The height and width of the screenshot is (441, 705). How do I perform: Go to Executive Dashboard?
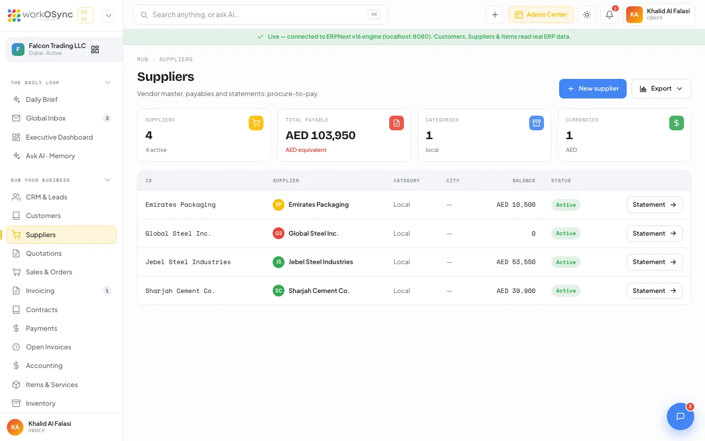[x=61, y=137]
